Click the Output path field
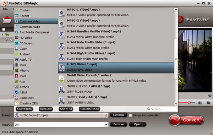Screen dimensions: 213x135 (59, 125)
